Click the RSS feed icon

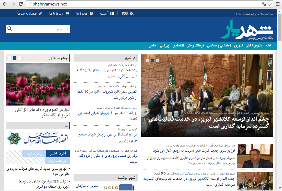pos(132,13)
